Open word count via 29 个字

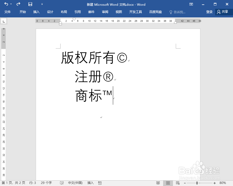click(46, 183)
